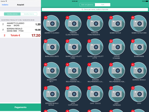Viewport: 149px width, 112px height.
Task: Tap the BARRET.NOCCIOLOTT FOND product icon
Action: (x=73, y=47)
